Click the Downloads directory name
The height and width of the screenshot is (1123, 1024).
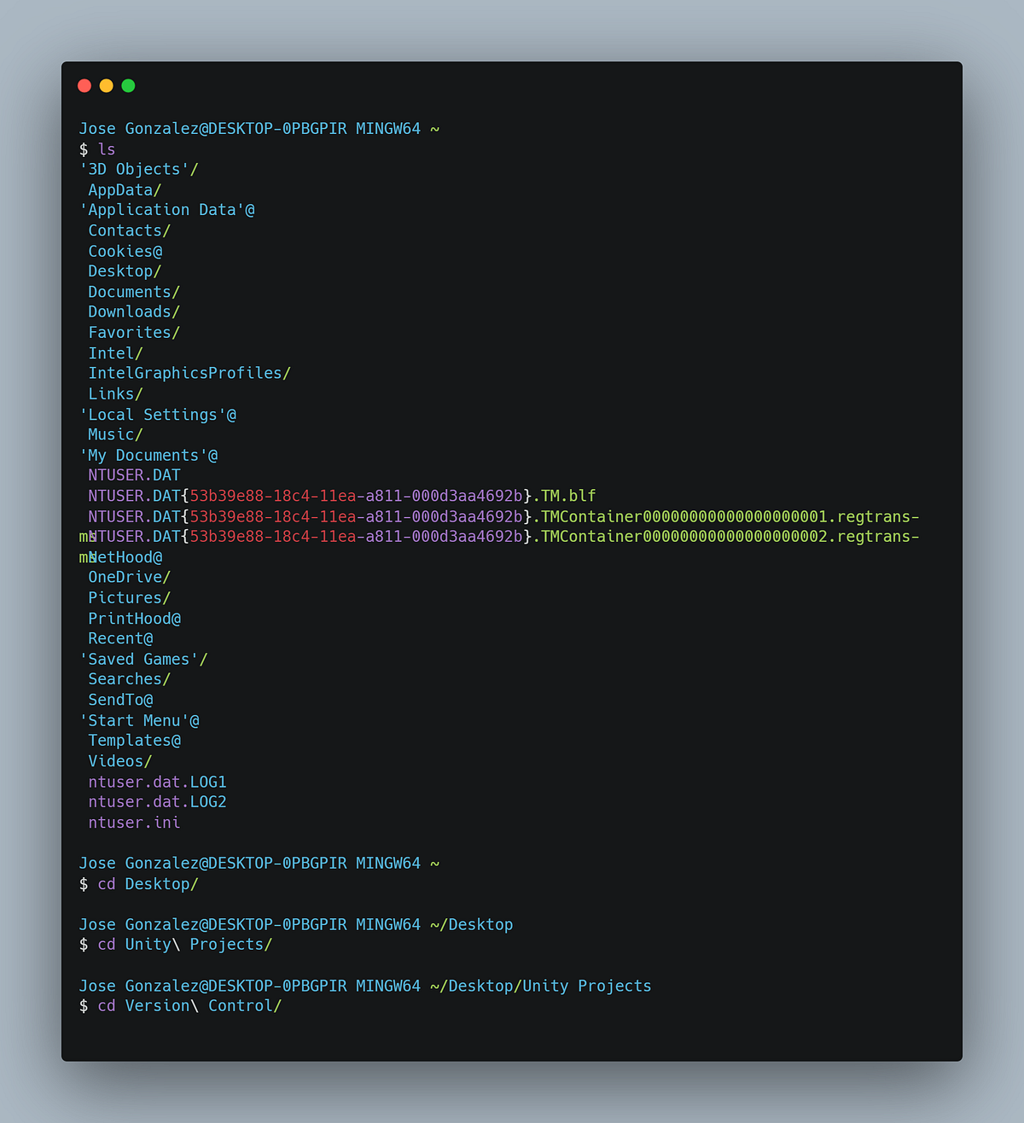point(129,311)
